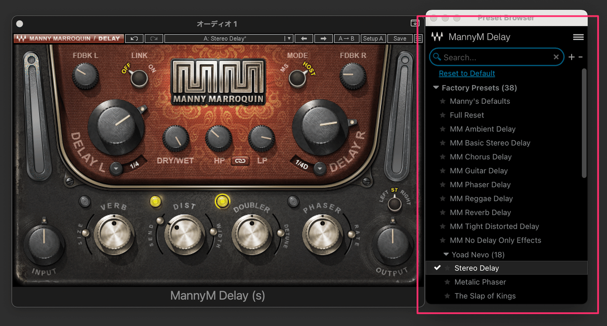
Task: Enable the PHASER section button
Action: pos(293,202)
